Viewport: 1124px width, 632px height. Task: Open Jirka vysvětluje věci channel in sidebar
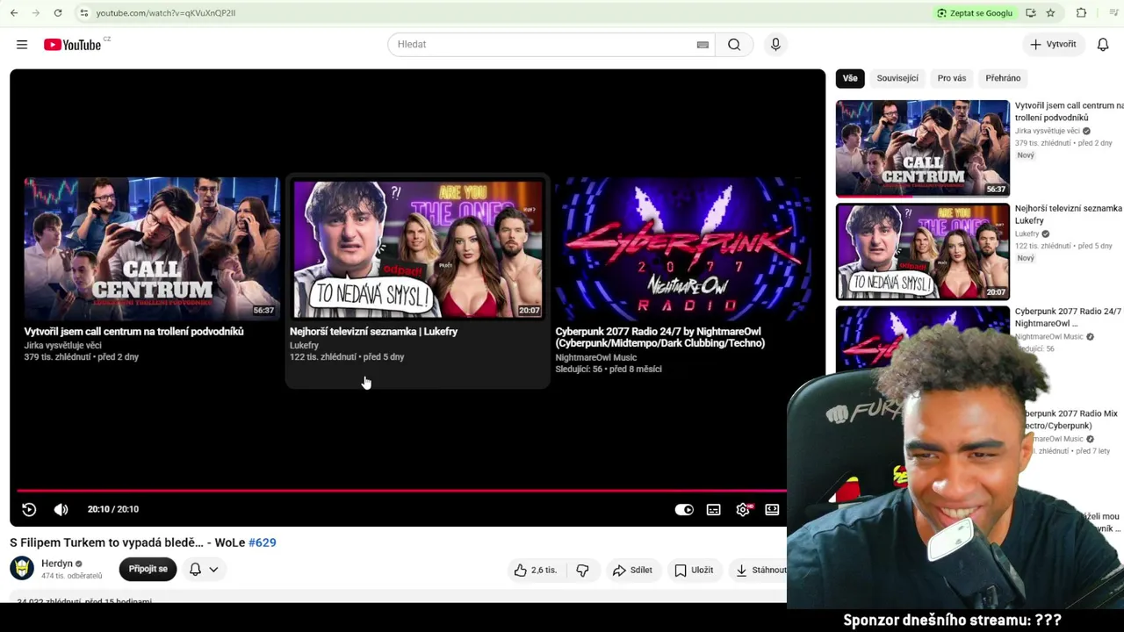(1048, 131)
